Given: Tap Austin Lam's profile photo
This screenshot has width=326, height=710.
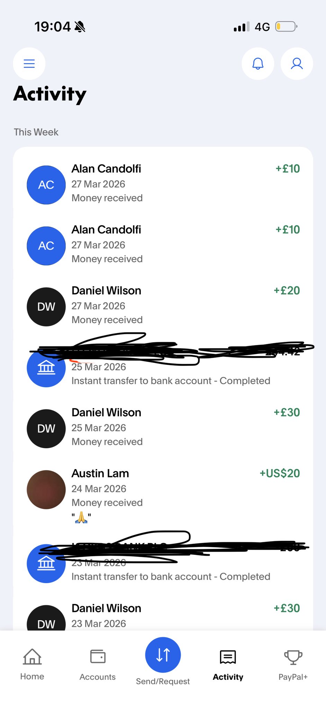Looking at the screenshot, I should (x=46, y=490).
